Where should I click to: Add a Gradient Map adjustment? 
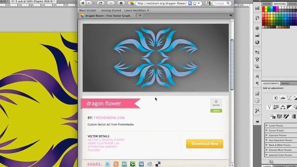[x=293, y=116]
